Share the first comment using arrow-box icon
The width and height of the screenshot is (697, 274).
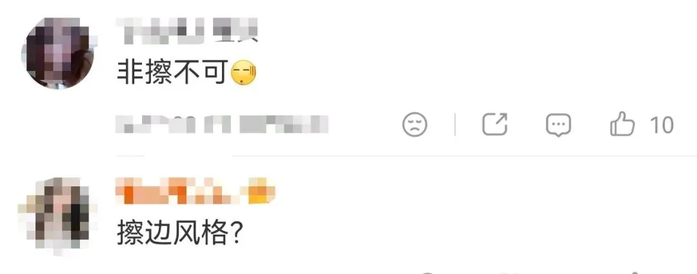click(495, 124)
